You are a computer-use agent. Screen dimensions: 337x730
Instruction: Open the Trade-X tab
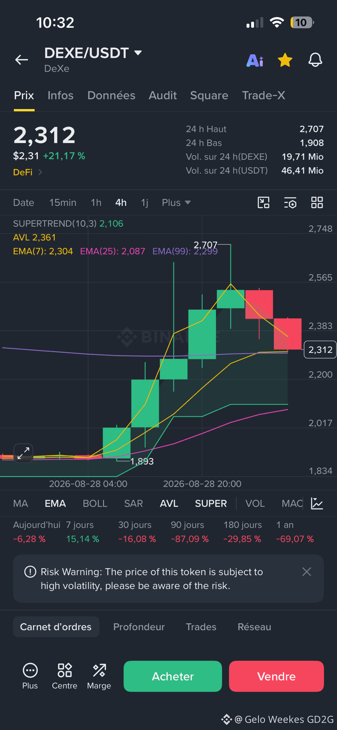[263, 95]
